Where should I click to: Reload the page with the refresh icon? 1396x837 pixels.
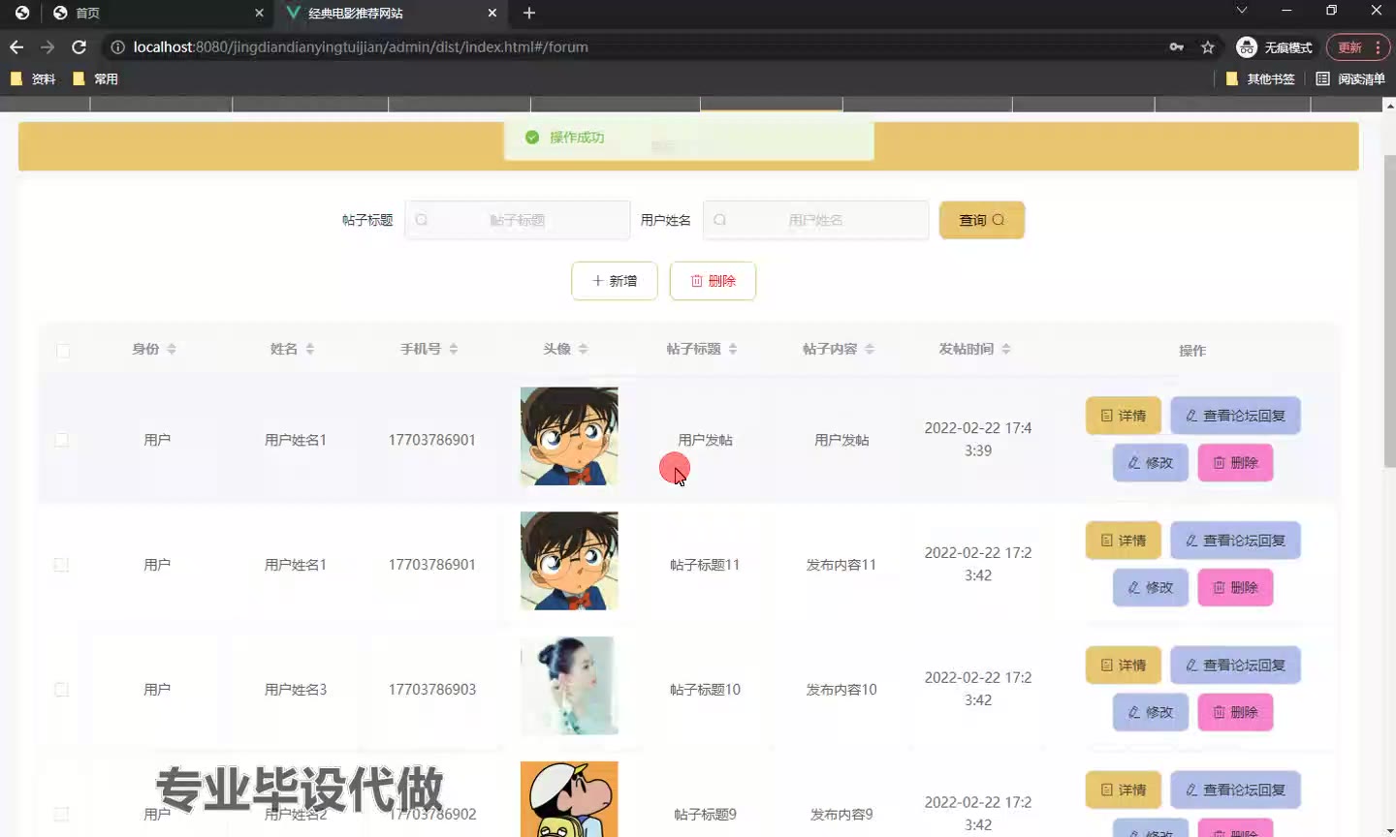tap(79, 46)
